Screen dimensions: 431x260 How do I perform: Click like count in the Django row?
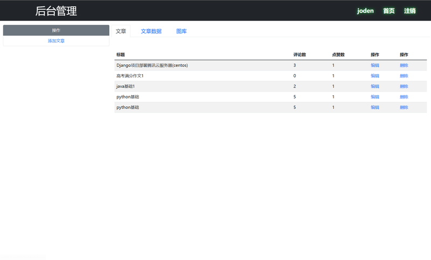coord(333,65)
